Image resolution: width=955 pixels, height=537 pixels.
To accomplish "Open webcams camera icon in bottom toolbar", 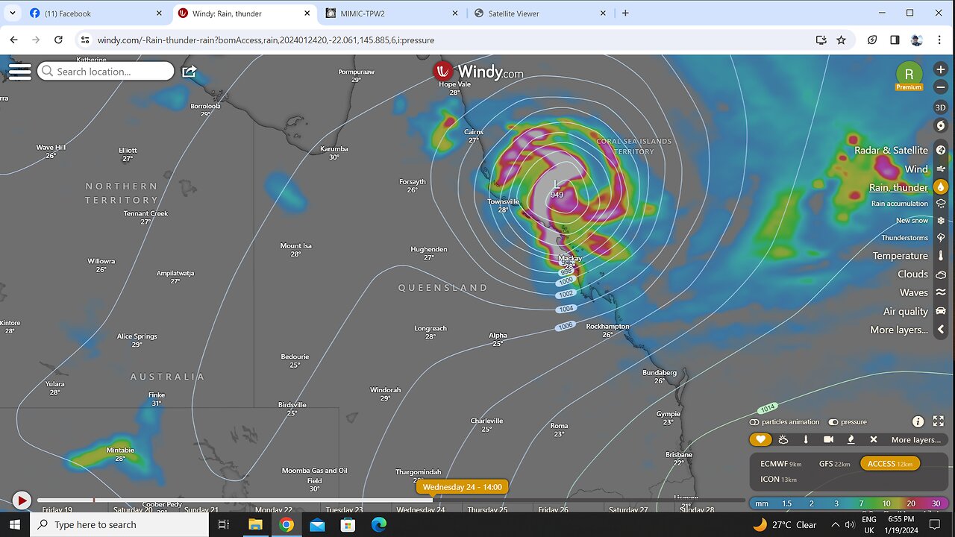I will [x=828, y=439].
